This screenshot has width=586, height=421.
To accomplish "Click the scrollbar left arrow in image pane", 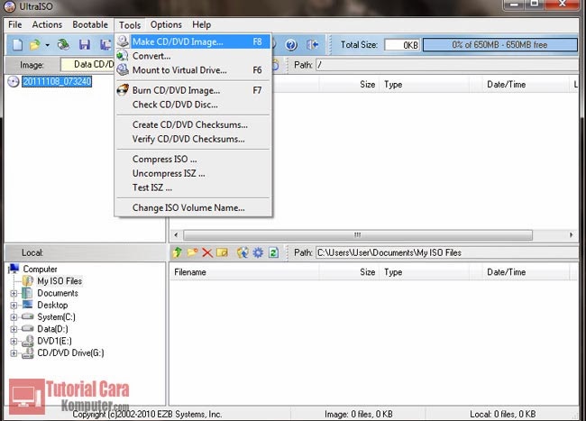I will point(176,235).
